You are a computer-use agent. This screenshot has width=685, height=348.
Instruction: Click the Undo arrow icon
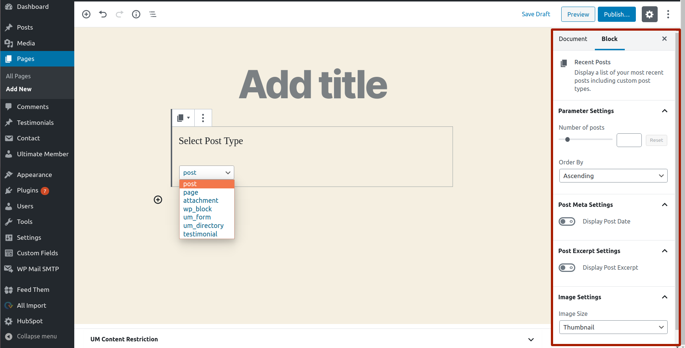103,14
